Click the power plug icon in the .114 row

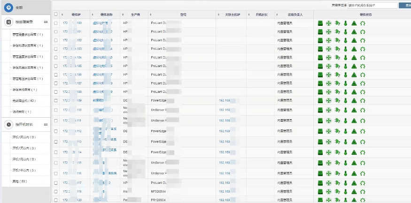pyautogui.click(x=337, y=152)
